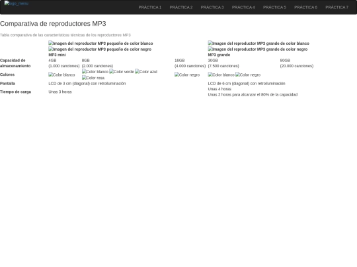
Task: Click the 8GB capacity cell
Action: 97,63
